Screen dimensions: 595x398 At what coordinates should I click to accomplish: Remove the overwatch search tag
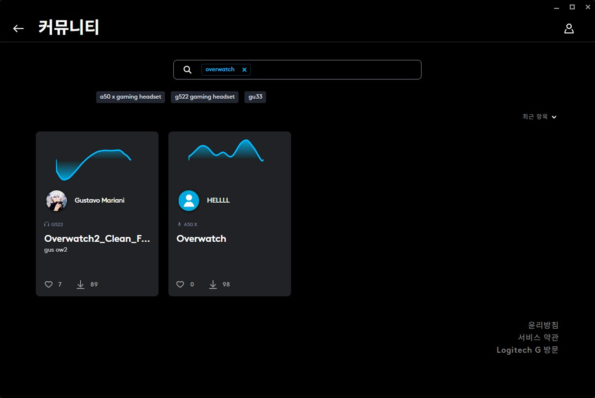[x=244, y=70]
